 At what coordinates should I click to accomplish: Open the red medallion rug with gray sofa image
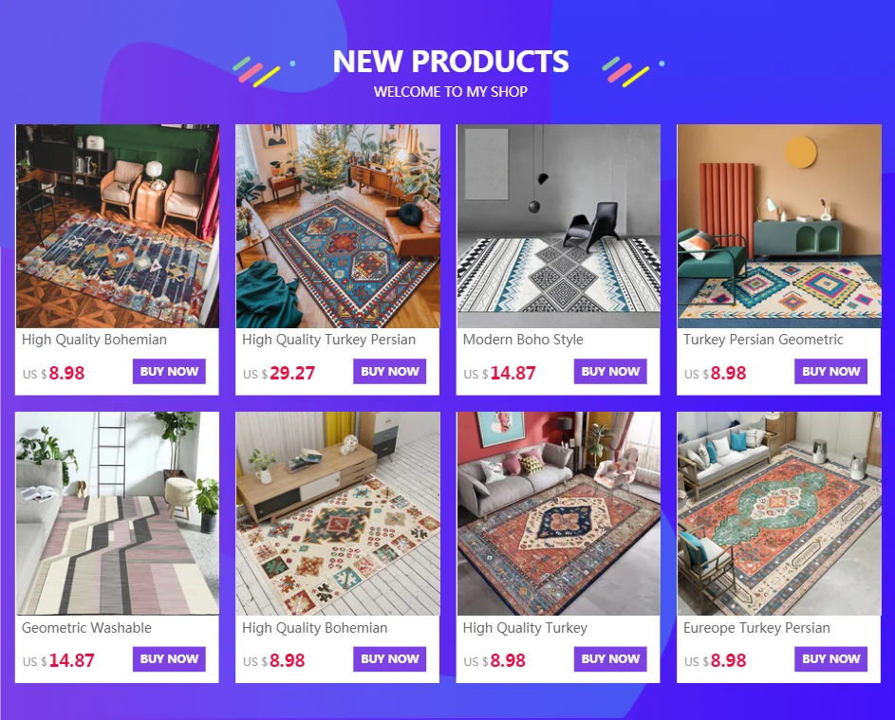pyautogui.click(x=558, y=513)
